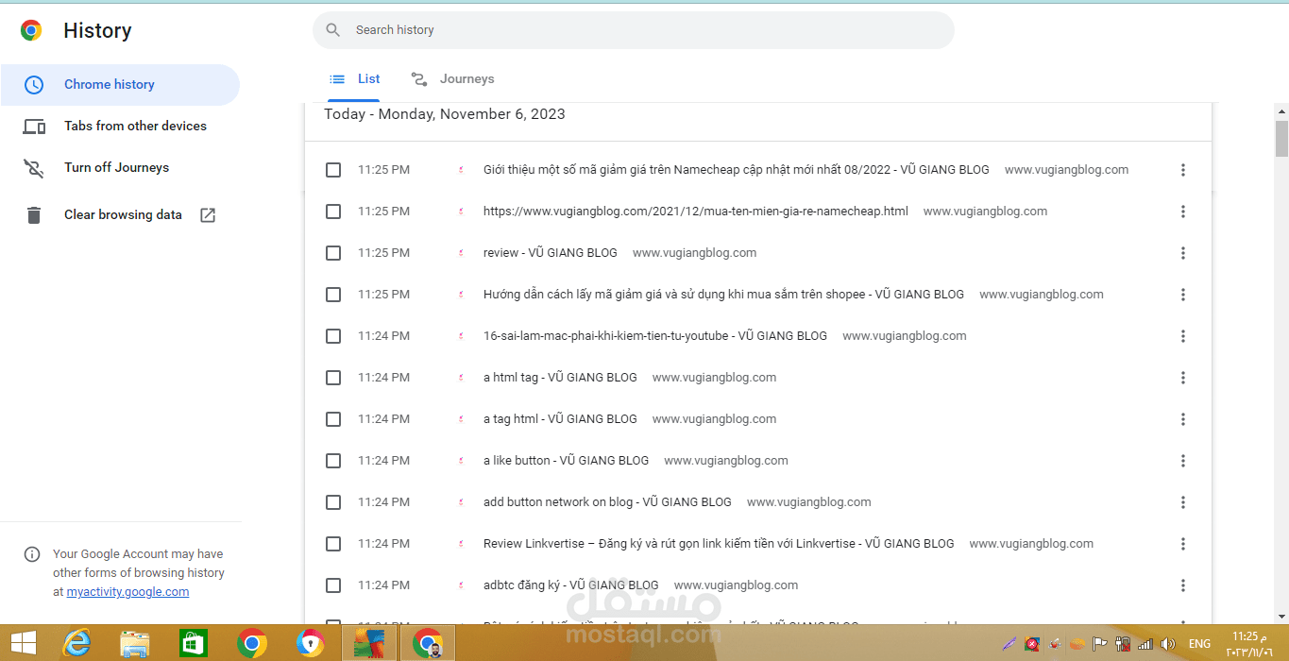Open more actions for 'adbtc đăng ký' entry

coord(1182,585)
